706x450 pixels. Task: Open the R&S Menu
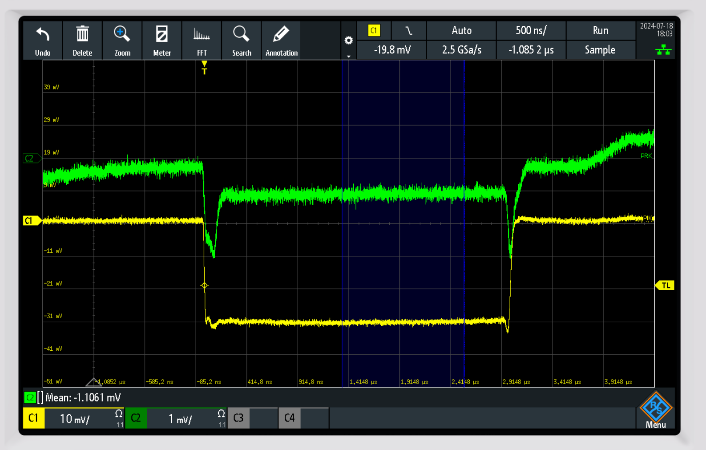[x=655, y=410]
